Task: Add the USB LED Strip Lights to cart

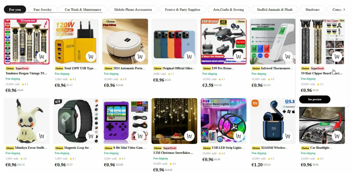Action: click(239, 136)
